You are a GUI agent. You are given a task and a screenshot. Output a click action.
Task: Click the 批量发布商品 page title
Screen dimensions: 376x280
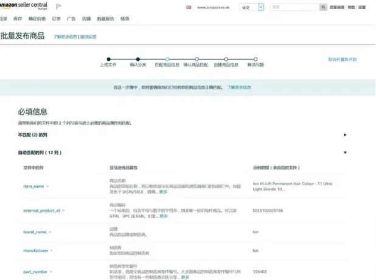(x=23, y=36)
